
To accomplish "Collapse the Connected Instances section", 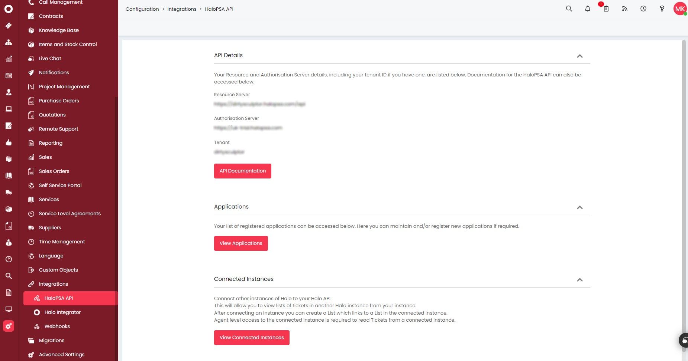I will 579,280.
